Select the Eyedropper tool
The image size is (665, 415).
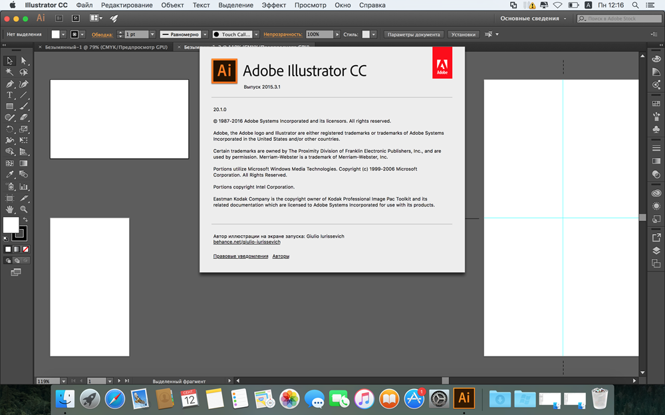[x=9, y=175]
